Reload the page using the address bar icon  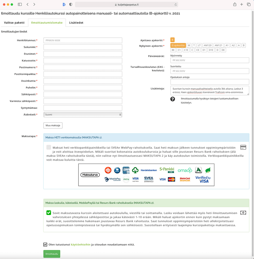(x=175, y=5)
